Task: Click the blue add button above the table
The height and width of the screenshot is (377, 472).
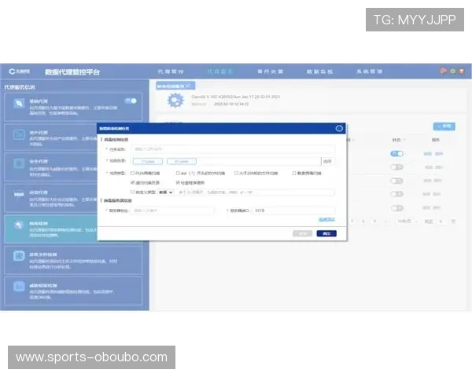Action: click(444, 126)
